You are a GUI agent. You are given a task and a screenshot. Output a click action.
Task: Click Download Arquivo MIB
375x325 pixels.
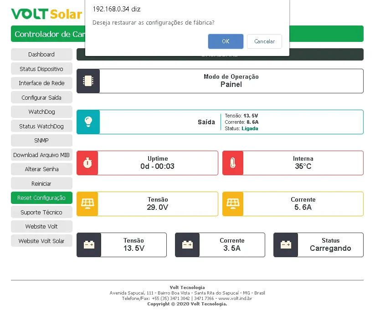pyautogui.click(x=41, y=155)
